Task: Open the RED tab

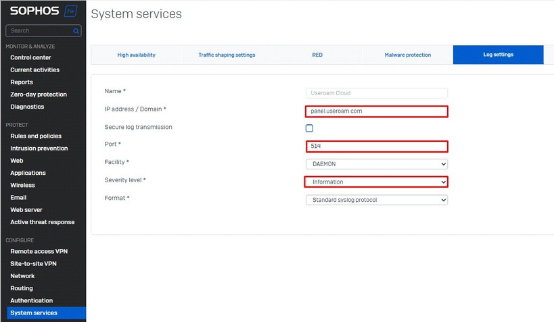Action: pyautogui.click(x=317, y=55)
